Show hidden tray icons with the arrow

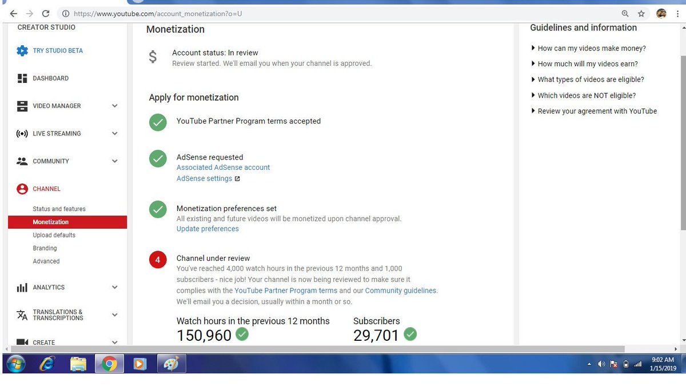589,364
